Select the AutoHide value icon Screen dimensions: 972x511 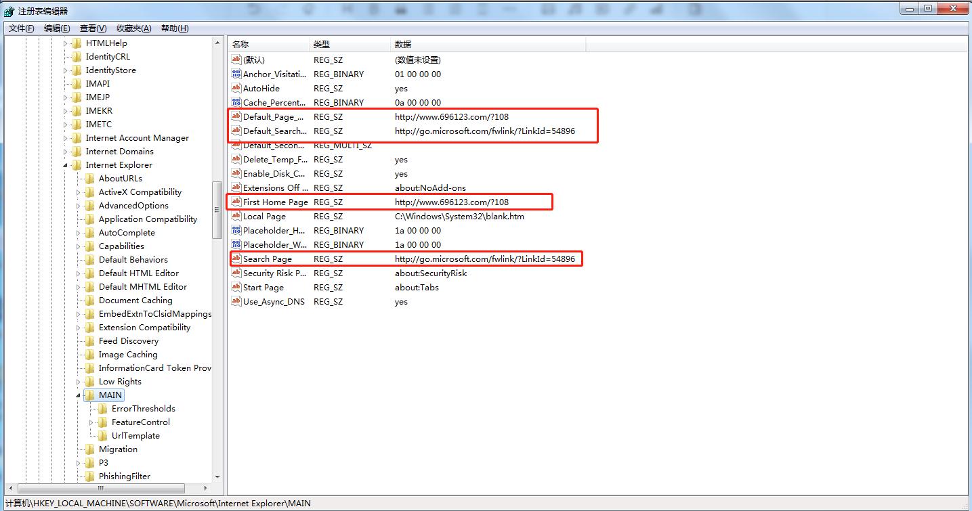(236, 88)
